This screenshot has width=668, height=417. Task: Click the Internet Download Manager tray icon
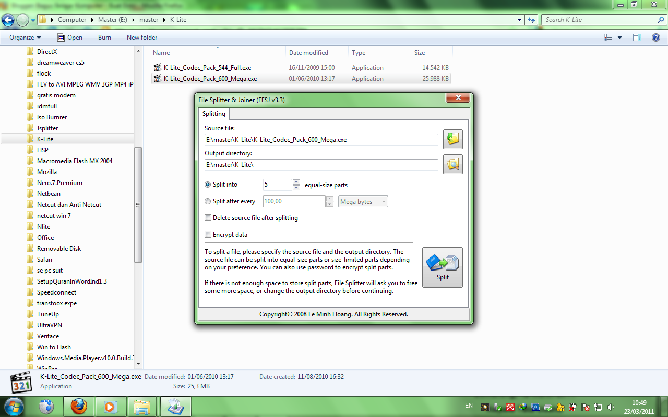coord(522,407)
